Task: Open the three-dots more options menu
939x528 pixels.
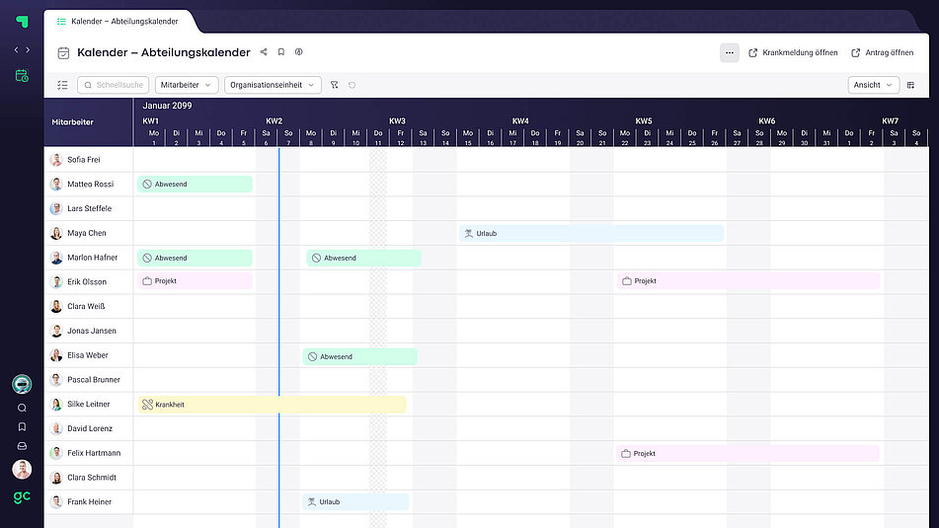Action: click(x=729, y=52)
